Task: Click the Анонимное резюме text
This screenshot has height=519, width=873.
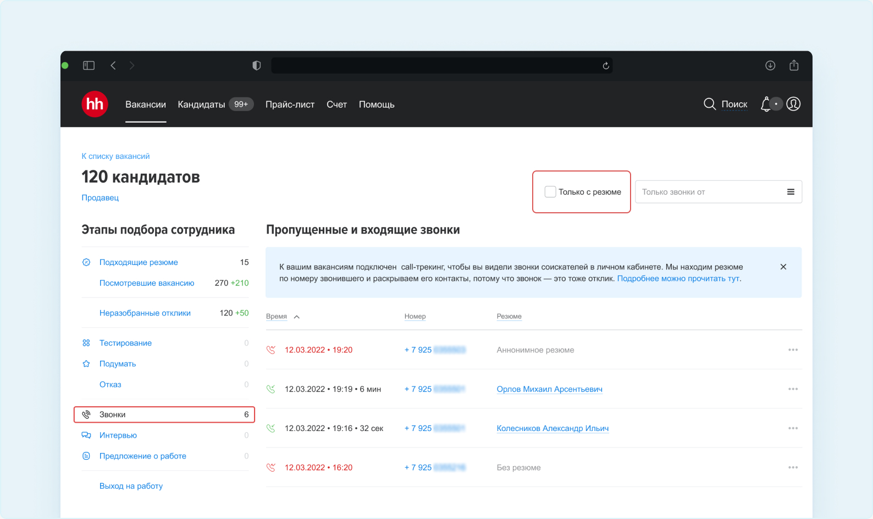Action: coord(535,350)
